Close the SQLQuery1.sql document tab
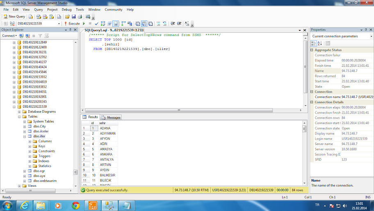Viewport: 374px width, 211px height. (305, 30)
